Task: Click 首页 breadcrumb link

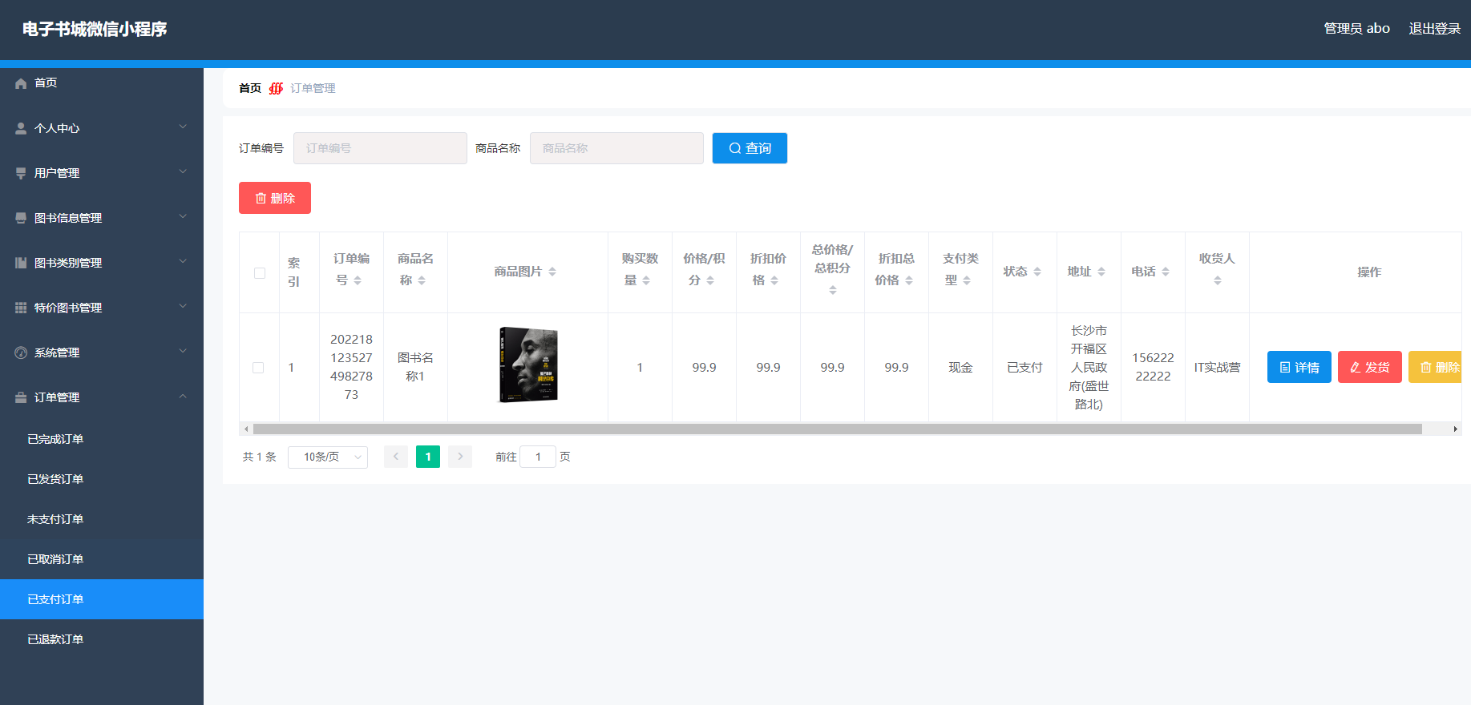Action: [250, 88]
